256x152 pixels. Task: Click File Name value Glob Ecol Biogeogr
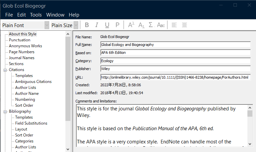pos(115,37)
